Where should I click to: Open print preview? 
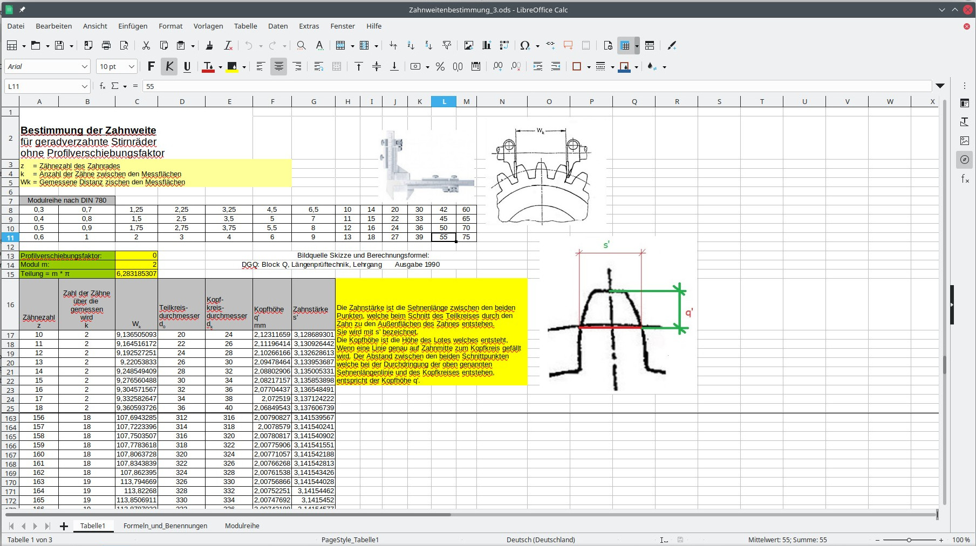point(124,46)
